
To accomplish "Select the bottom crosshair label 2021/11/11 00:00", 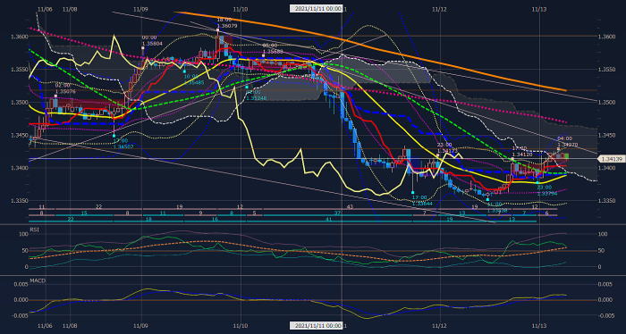I will (x=317, y=326).
